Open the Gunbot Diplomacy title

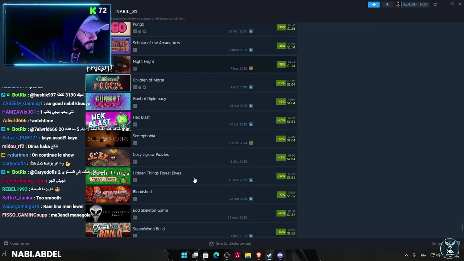(149, 99)
